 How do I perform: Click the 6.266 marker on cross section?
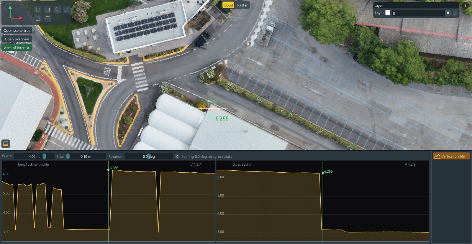tap(323, 173)
